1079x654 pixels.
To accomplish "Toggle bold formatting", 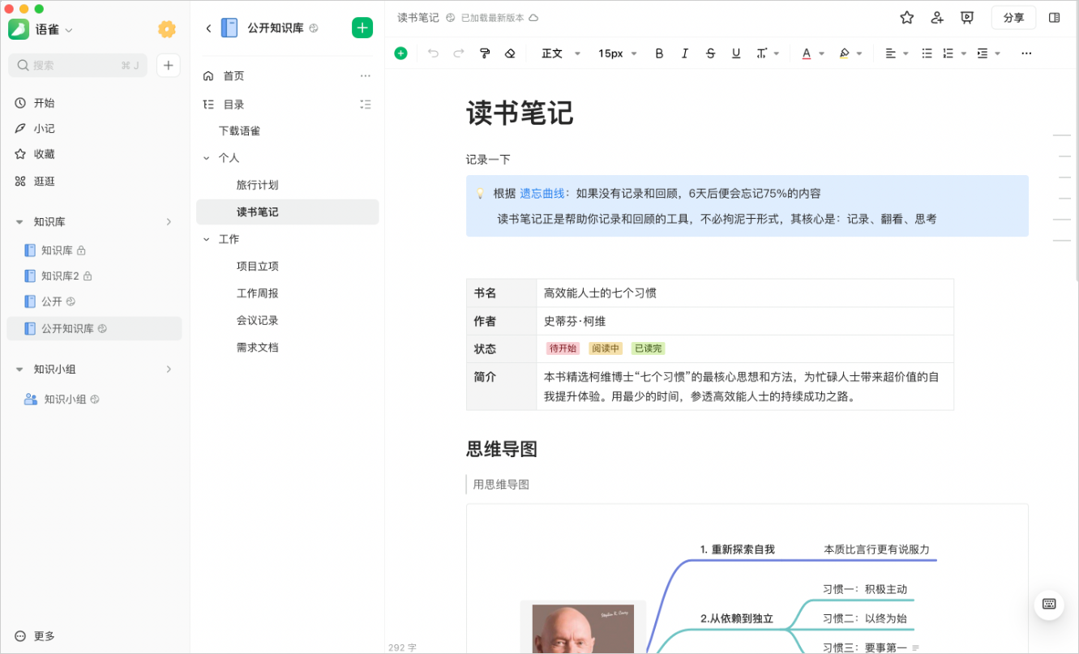I will pyautogui.click(x=659, y=53).
